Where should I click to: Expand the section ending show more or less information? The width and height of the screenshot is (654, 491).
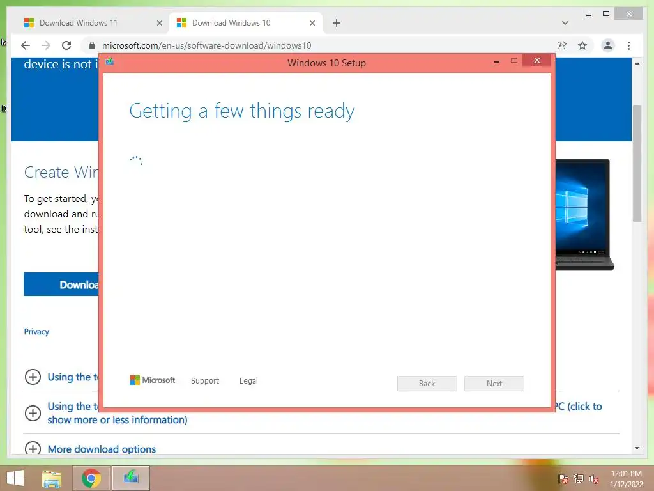pos(33,414)
